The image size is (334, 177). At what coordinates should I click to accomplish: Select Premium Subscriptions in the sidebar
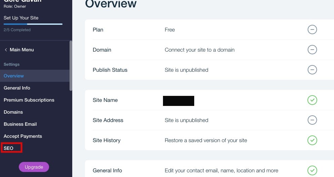click(x=29, y=100)
